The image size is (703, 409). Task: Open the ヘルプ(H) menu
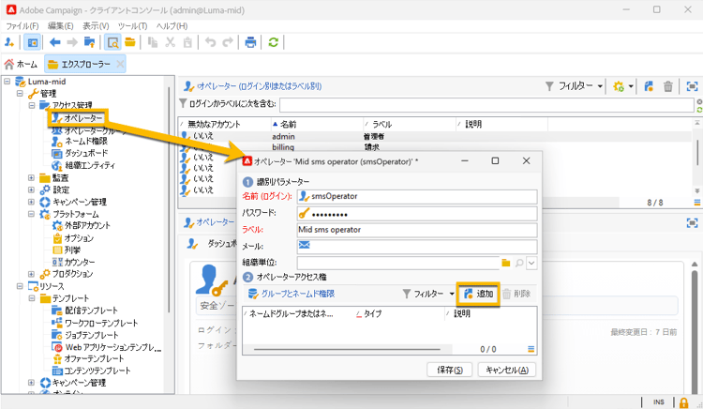(172, 26)
